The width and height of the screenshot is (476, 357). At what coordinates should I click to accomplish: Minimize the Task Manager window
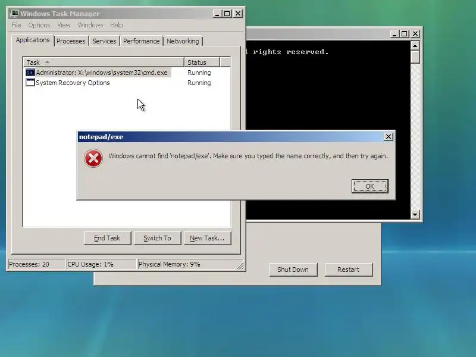coord(217,14)
